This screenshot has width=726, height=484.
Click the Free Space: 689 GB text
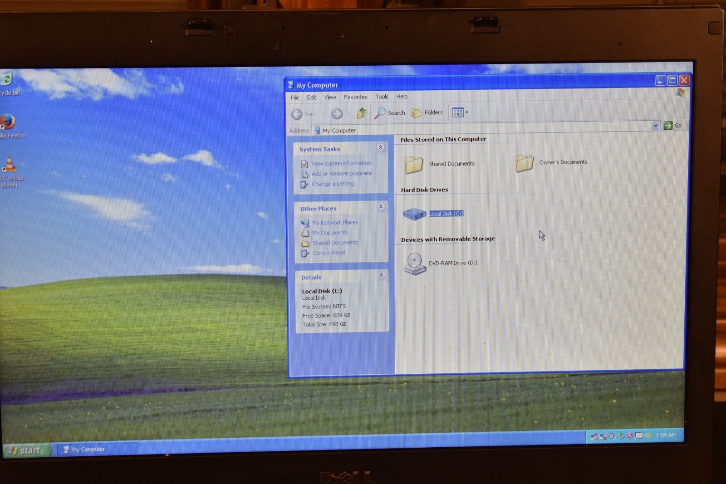click(326, 315)
